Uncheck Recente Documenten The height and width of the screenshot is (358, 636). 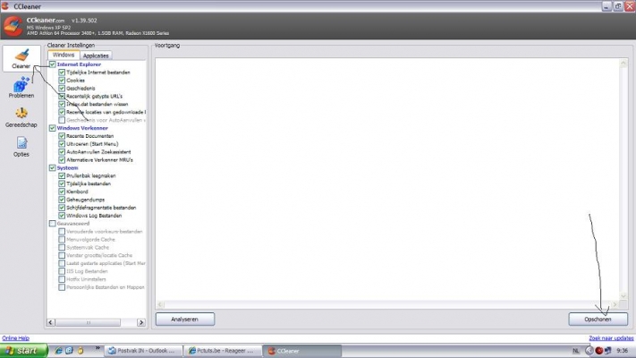click(62, 136)
